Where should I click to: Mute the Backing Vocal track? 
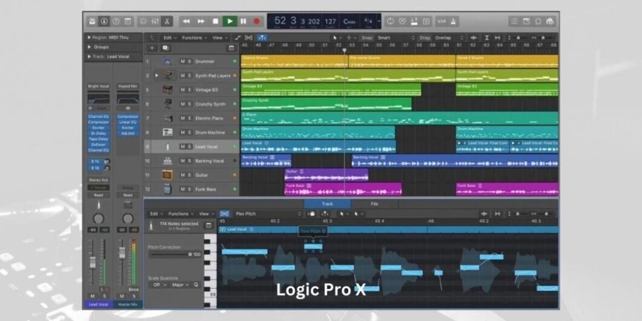click(182, 160)
